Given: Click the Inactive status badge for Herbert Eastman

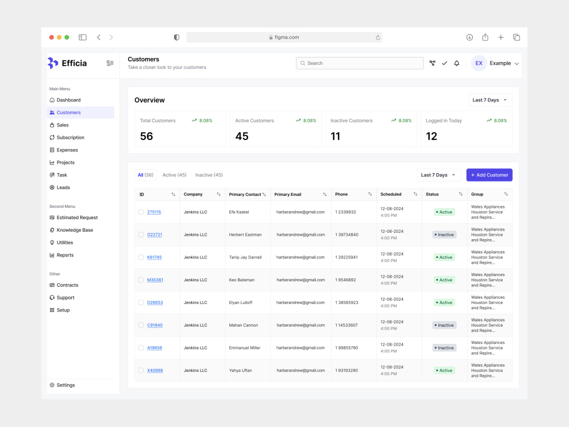Looking at the screenshot, I should [x=444, y=235].
